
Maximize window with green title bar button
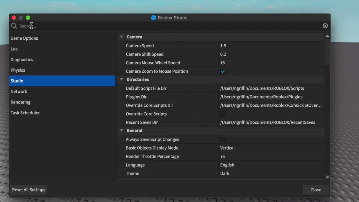click(28, 18)
